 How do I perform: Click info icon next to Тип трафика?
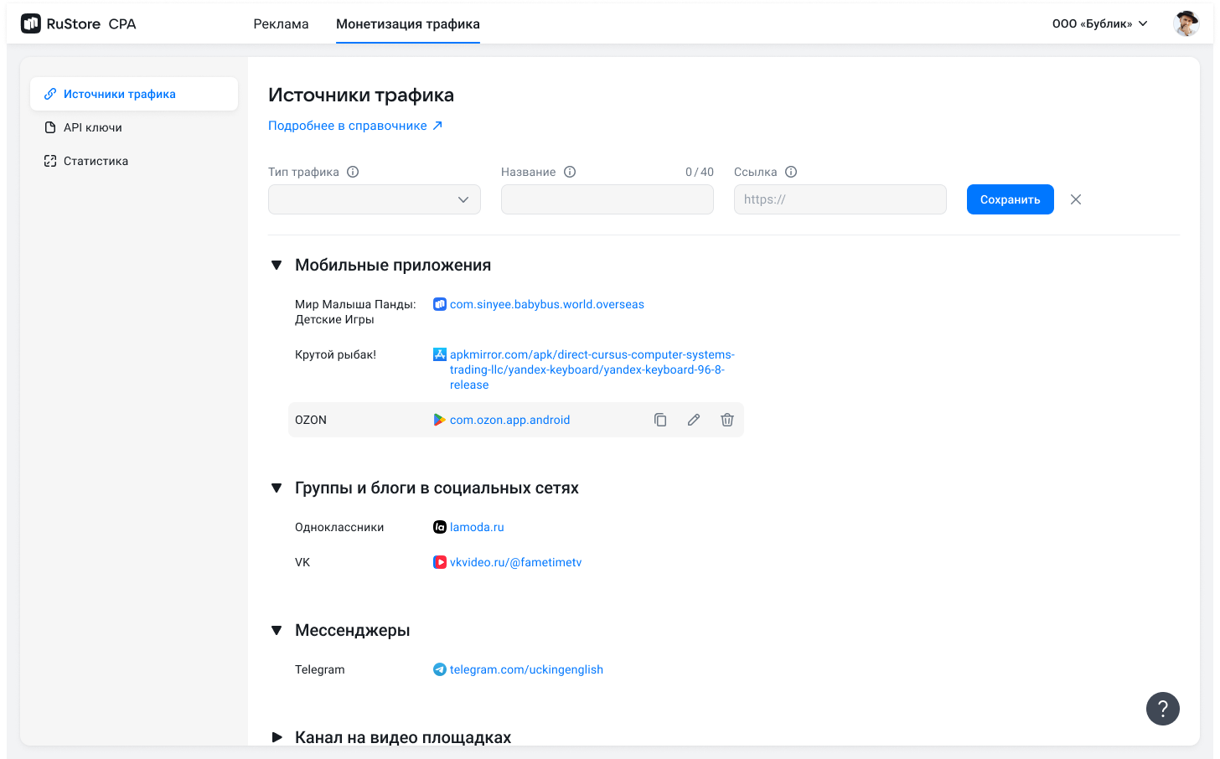pos(353,172)
